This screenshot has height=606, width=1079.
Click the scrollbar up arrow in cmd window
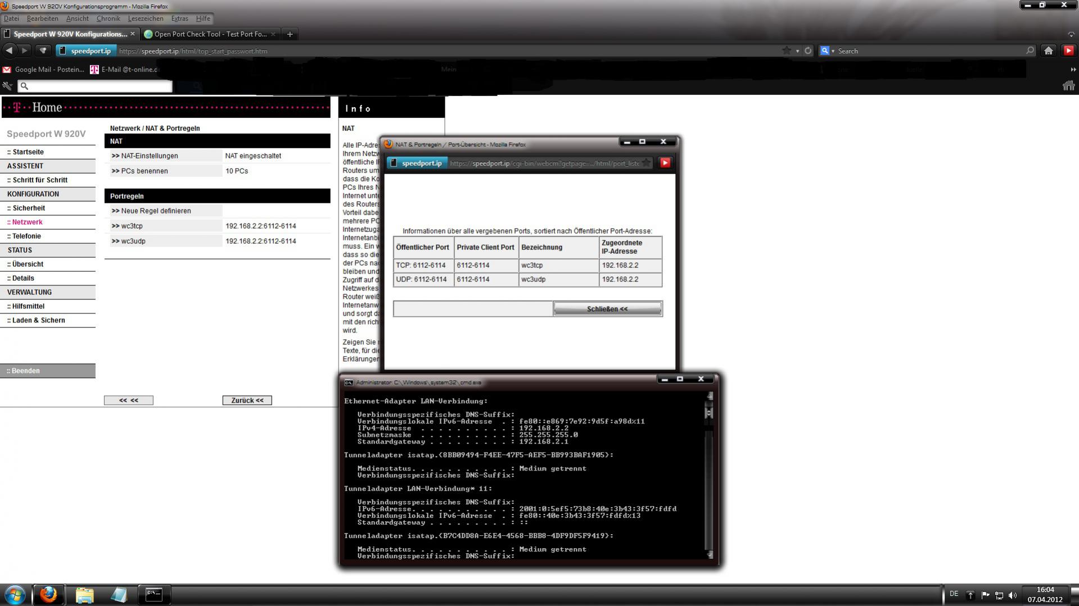[x=710, y=397]
